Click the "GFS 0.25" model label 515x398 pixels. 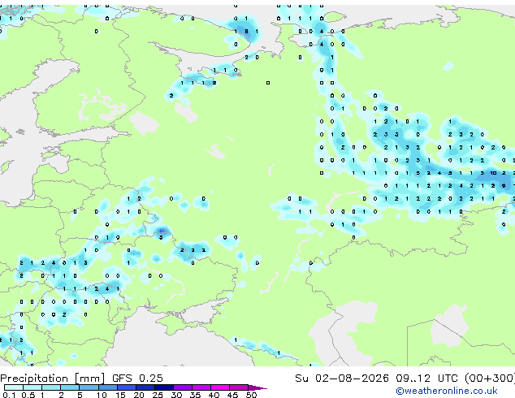pyautogui.click(x=137, y=379)
